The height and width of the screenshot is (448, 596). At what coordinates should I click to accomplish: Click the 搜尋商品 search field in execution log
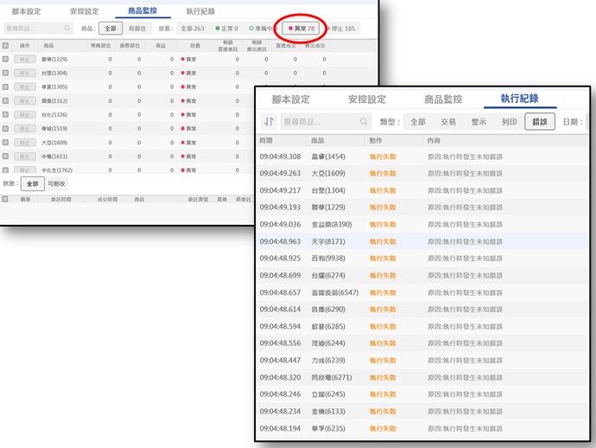click(x=328, y=123)
